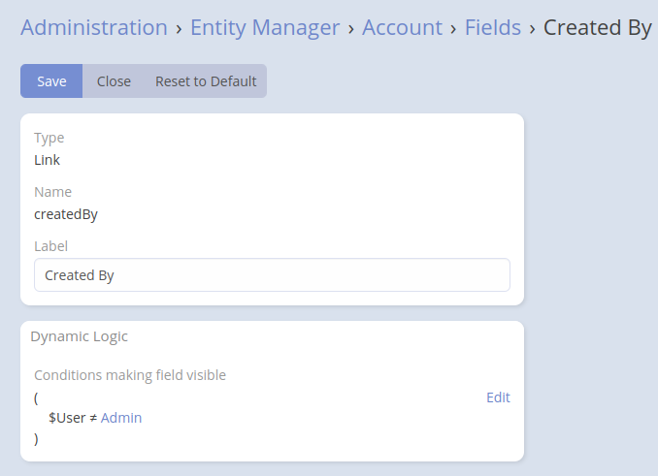Focus the Label input containing Created By

coord(272,275)
